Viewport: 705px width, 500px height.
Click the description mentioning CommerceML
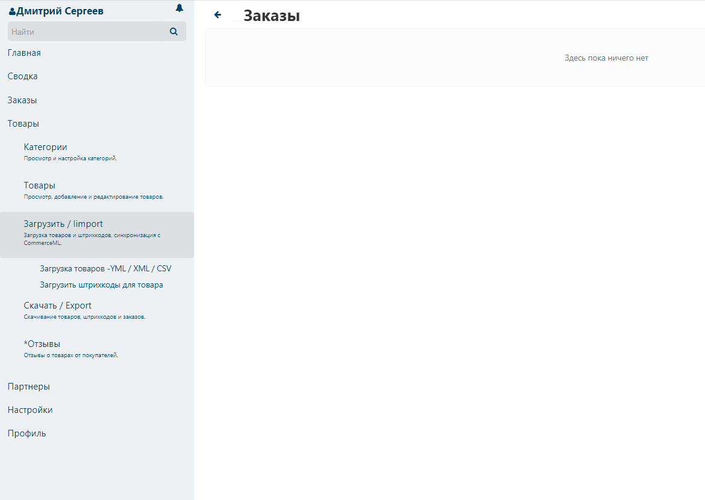click(x=92, y=239)
